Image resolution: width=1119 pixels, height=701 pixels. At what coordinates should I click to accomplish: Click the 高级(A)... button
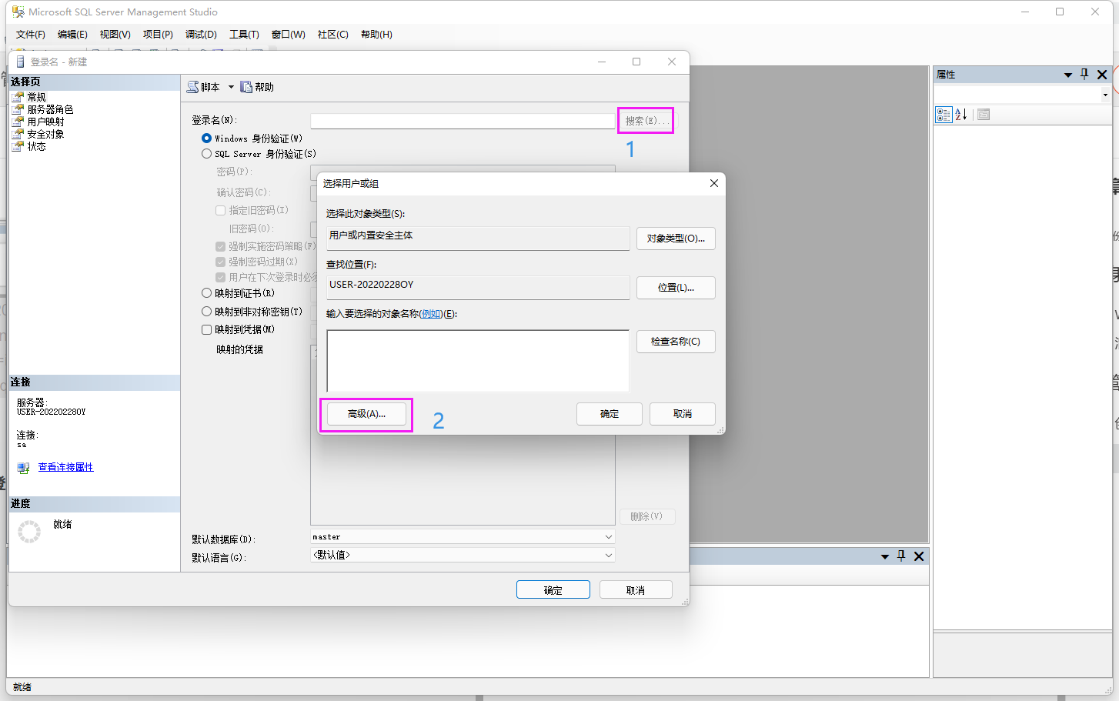366,414
